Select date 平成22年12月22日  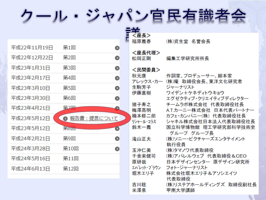coord(32,58)
